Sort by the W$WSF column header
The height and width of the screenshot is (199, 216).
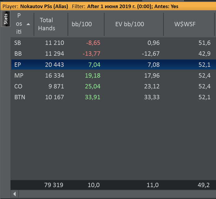pos(185,24)
